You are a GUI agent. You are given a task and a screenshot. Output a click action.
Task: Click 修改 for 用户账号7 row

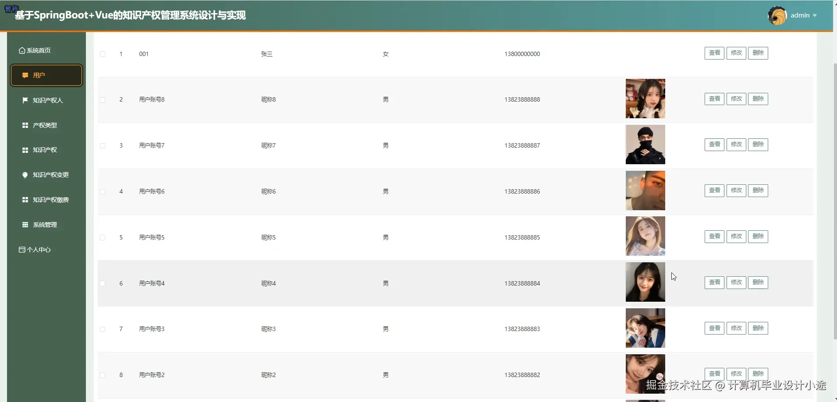pos(736,145)
